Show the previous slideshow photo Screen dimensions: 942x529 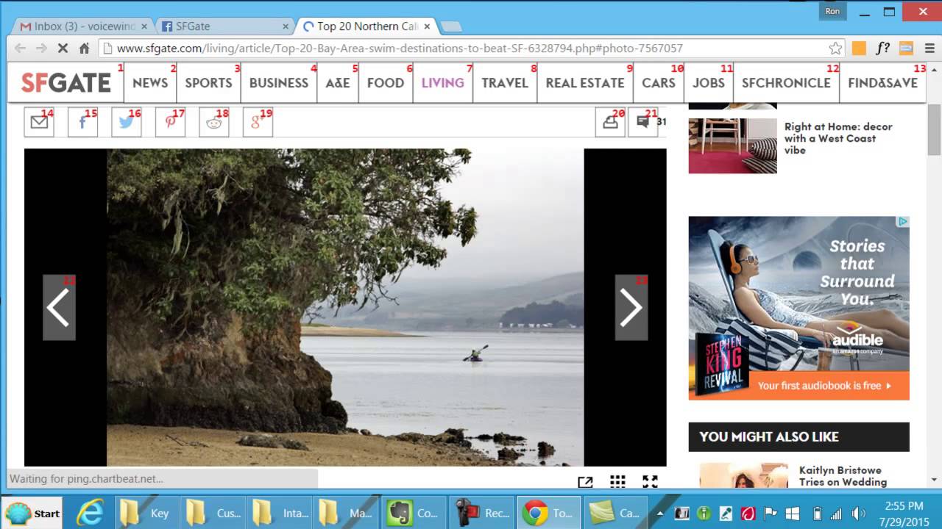[x=59, y=307]
